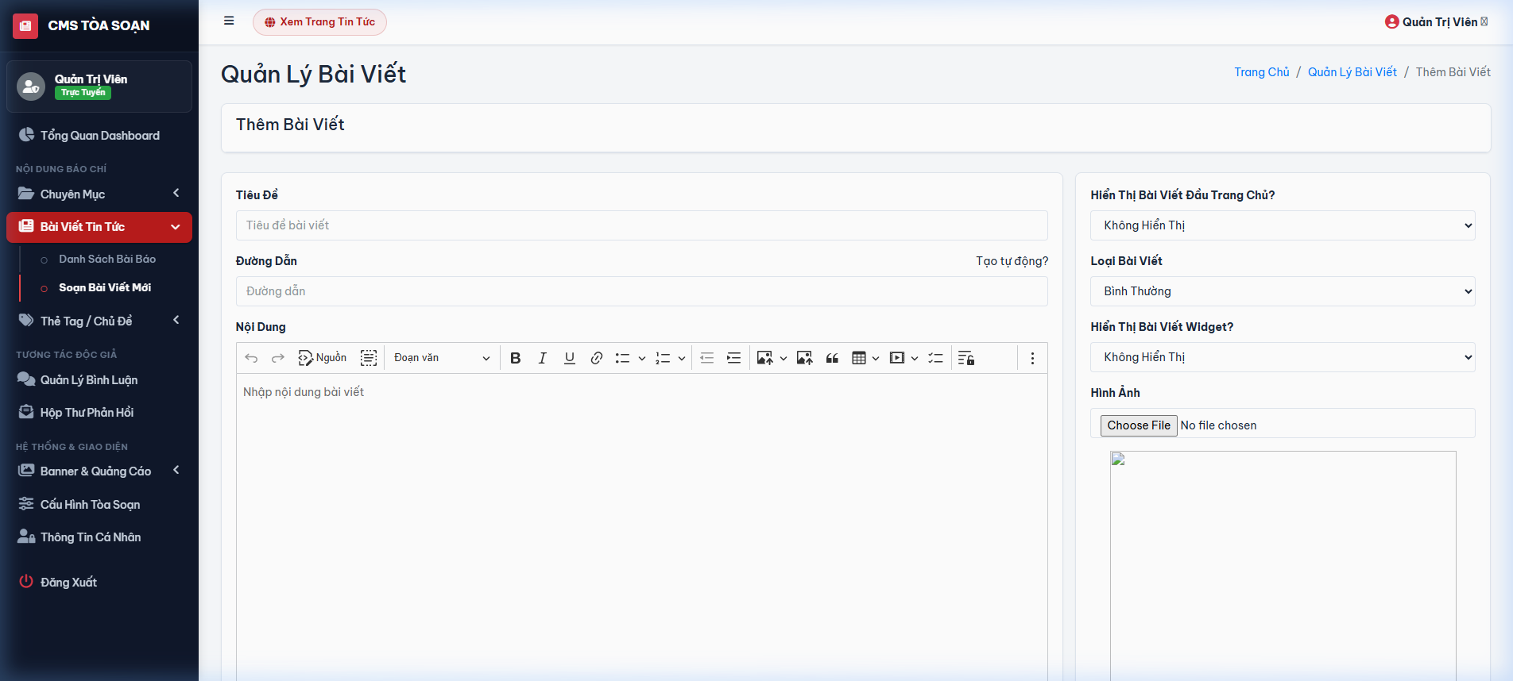
Task: Log out via Đăng Xuất
Action: pos(99,583)
